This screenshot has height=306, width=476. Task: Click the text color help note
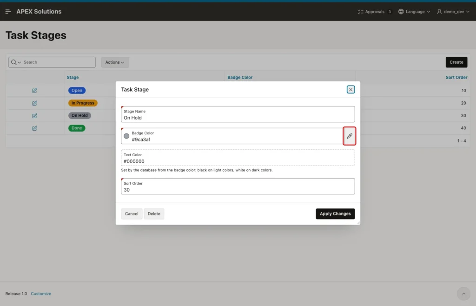point(197,170)
